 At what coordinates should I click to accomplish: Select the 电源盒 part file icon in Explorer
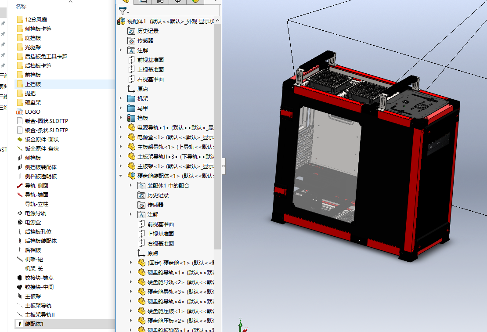pyautogui.click(x=20, y=222)
